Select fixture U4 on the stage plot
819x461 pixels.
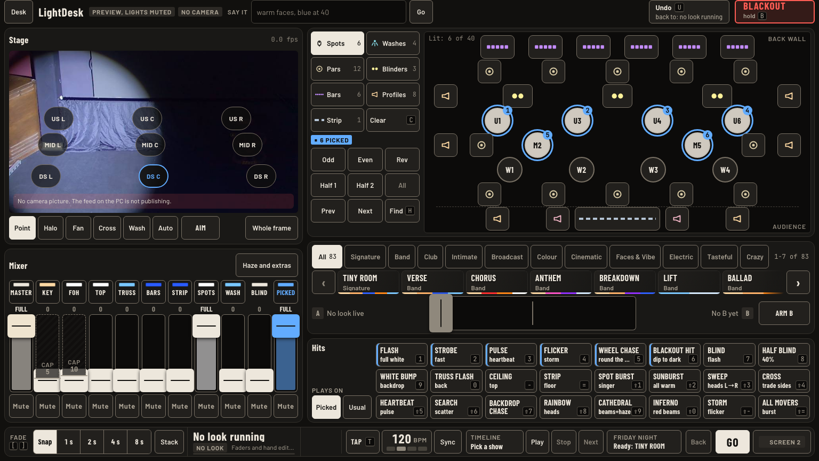tap(657, 121)
